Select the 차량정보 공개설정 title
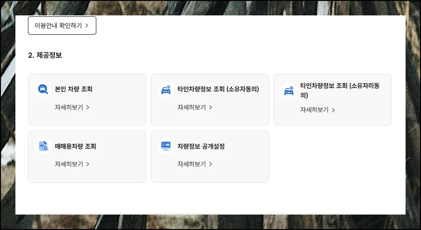 tap(201, 146)
